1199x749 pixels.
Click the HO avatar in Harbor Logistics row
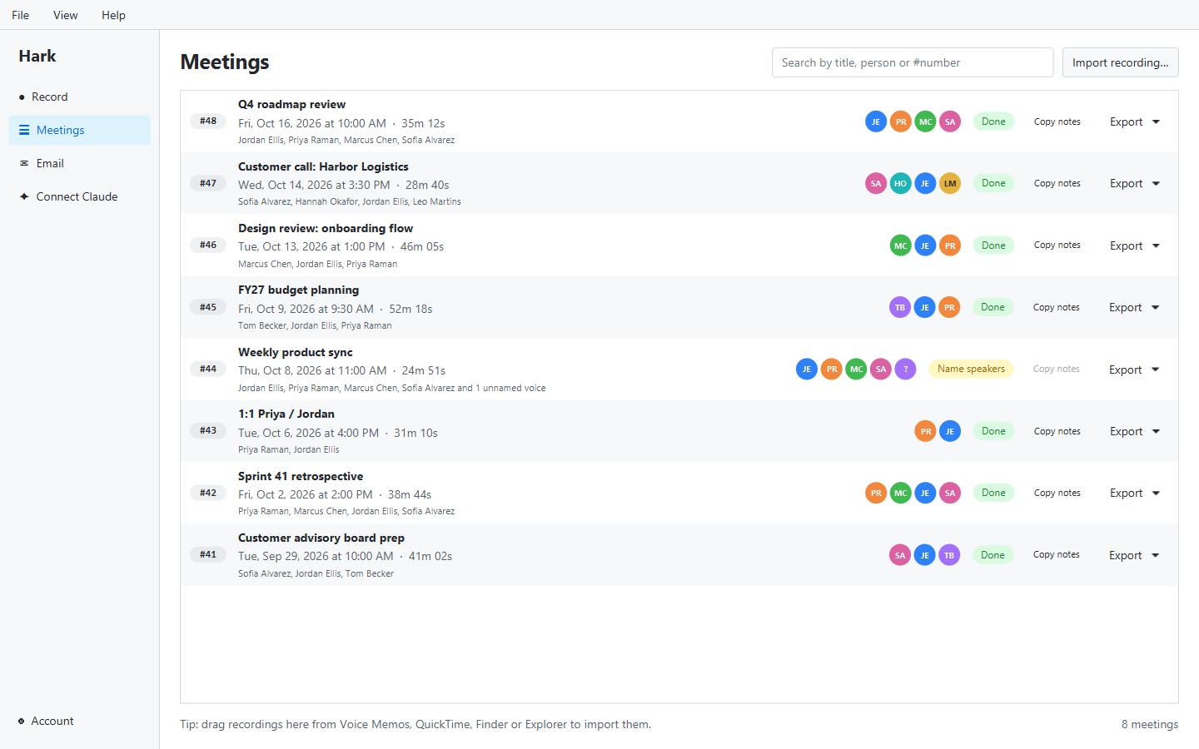tap(900, 183)
